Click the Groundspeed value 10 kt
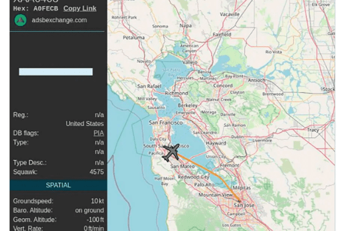This screenshot has height=231, width=359. 97,201
